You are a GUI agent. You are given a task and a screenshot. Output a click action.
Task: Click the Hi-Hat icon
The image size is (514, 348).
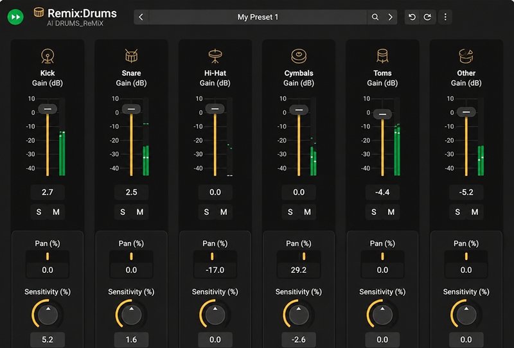point(215,56)
